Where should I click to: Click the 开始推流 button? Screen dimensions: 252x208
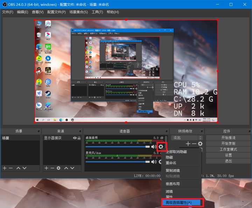pos(228,138)
